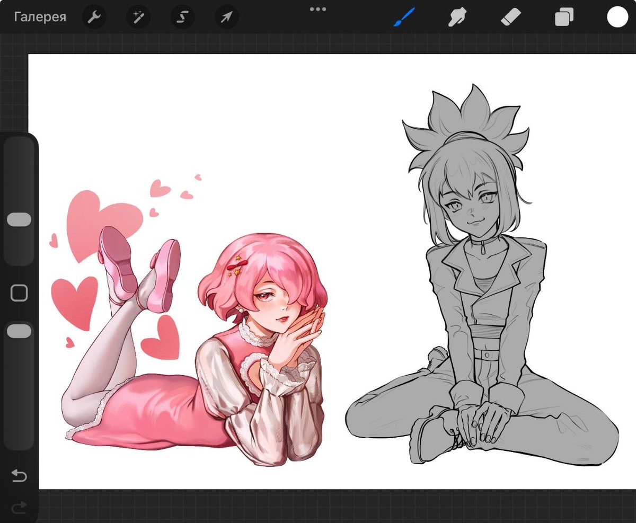Tap the square modify button in sidebar
The height and width of the screenshot is (523, 636).
pos(19,293)
